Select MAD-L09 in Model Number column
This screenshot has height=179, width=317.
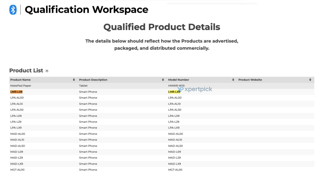[x=175, y=152]
